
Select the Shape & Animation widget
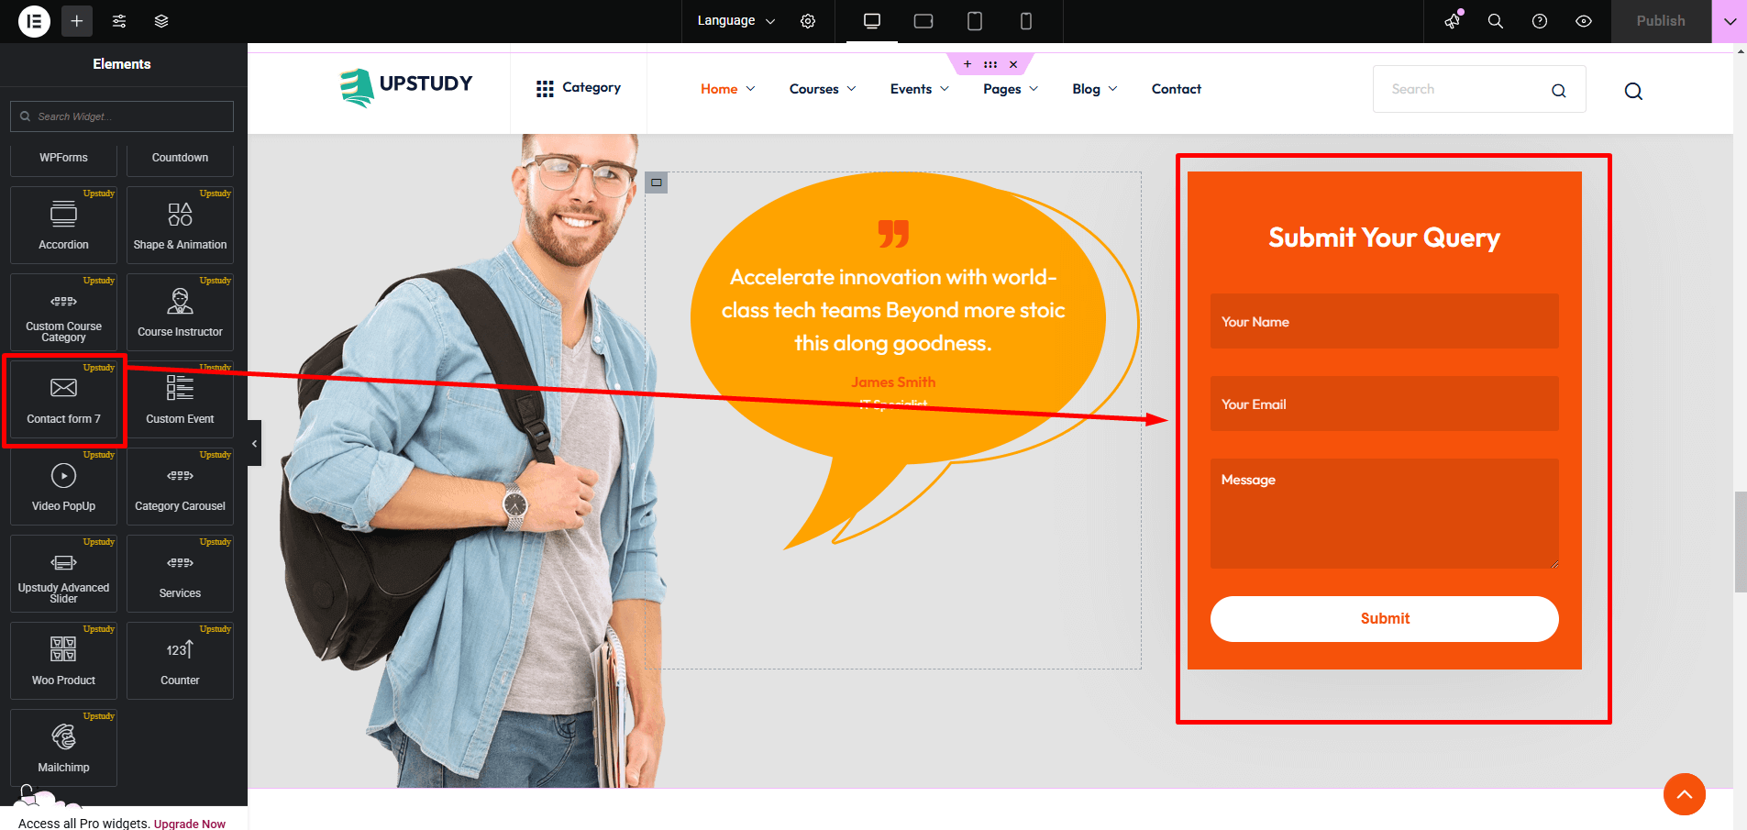(180, 225)
